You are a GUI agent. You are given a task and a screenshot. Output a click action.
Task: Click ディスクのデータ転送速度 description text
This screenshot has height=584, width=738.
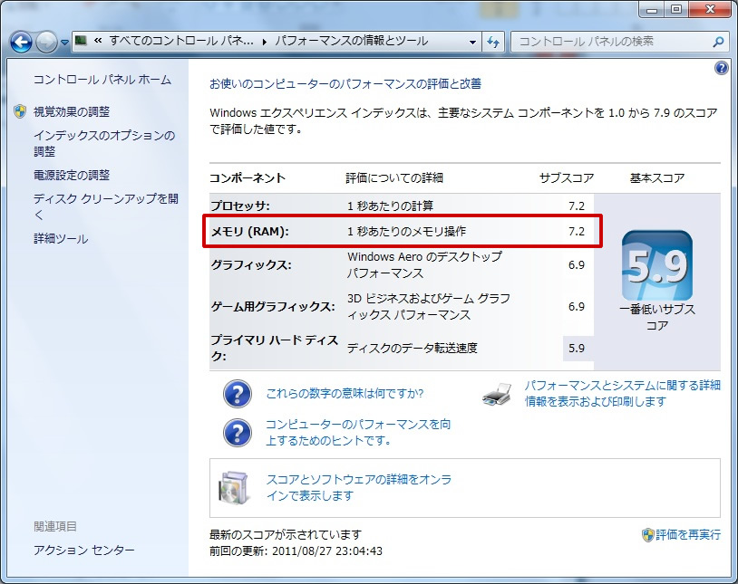[x=413, y=348]
